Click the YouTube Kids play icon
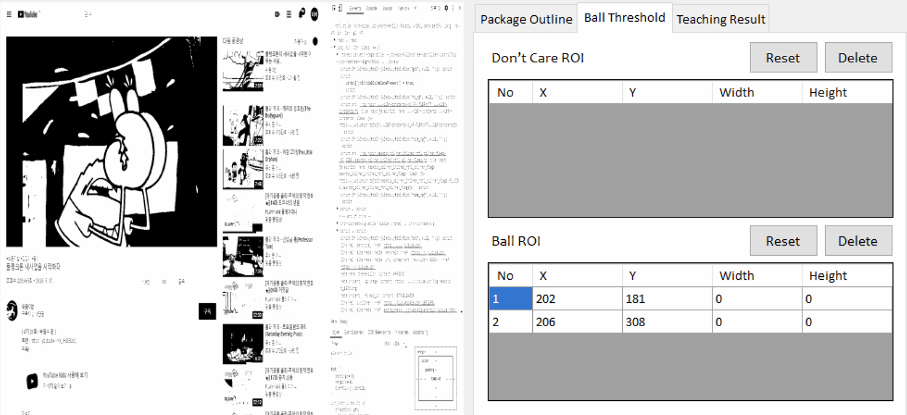The image size is (907, 415). (32, 381)
